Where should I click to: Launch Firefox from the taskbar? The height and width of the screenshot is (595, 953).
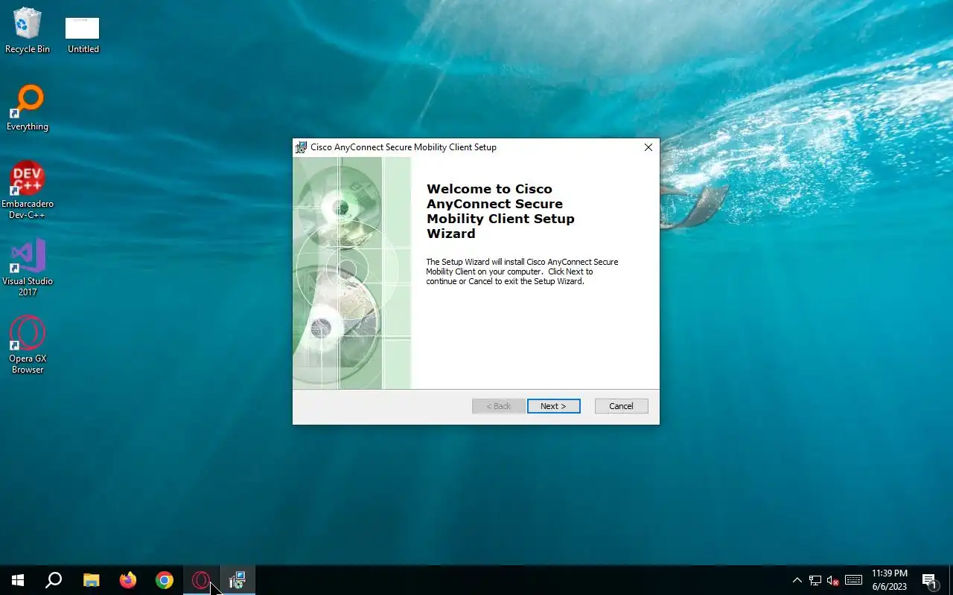click(128, 580)
